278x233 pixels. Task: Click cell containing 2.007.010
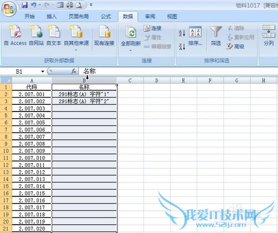coord(32,158)
